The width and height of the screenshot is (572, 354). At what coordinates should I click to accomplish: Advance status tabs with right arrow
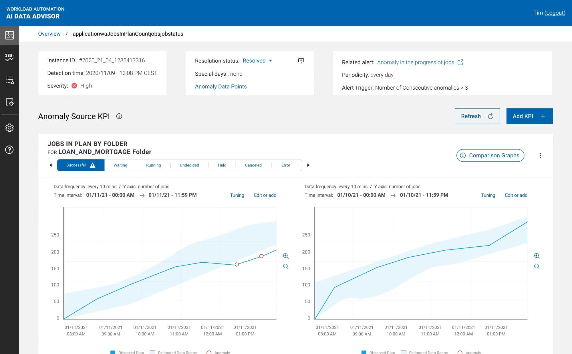click(x=308, y=165)
